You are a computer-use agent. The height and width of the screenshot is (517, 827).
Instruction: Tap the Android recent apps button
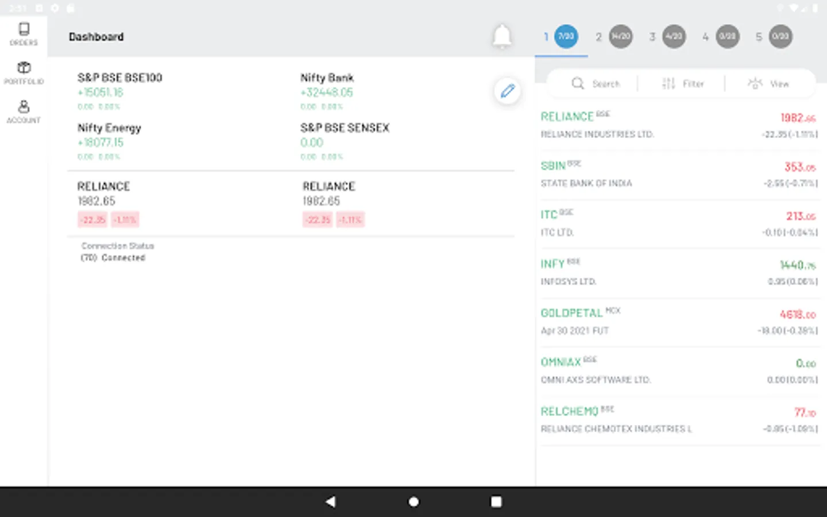point(496,501)
